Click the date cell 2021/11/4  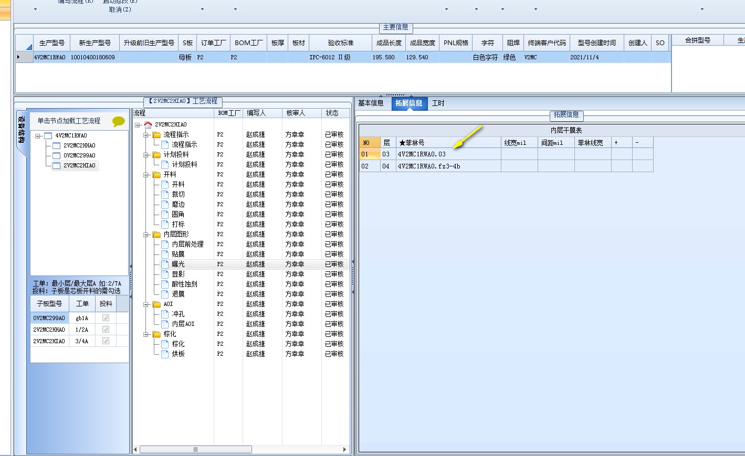click(597, 58)
